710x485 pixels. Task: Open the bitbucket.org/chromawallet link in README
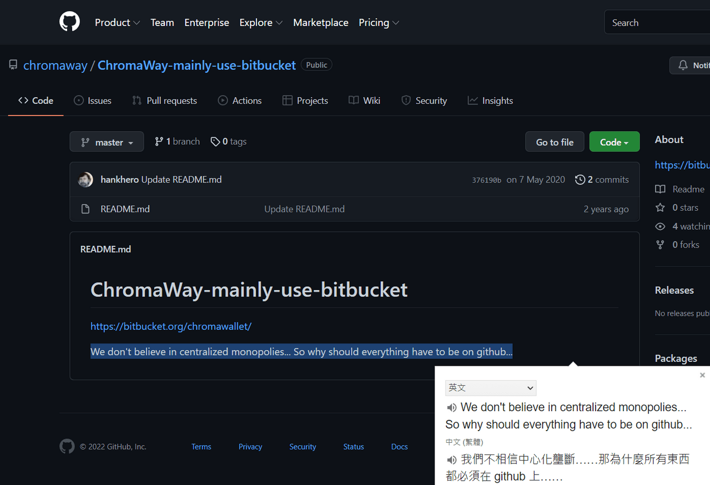[171, 326]
